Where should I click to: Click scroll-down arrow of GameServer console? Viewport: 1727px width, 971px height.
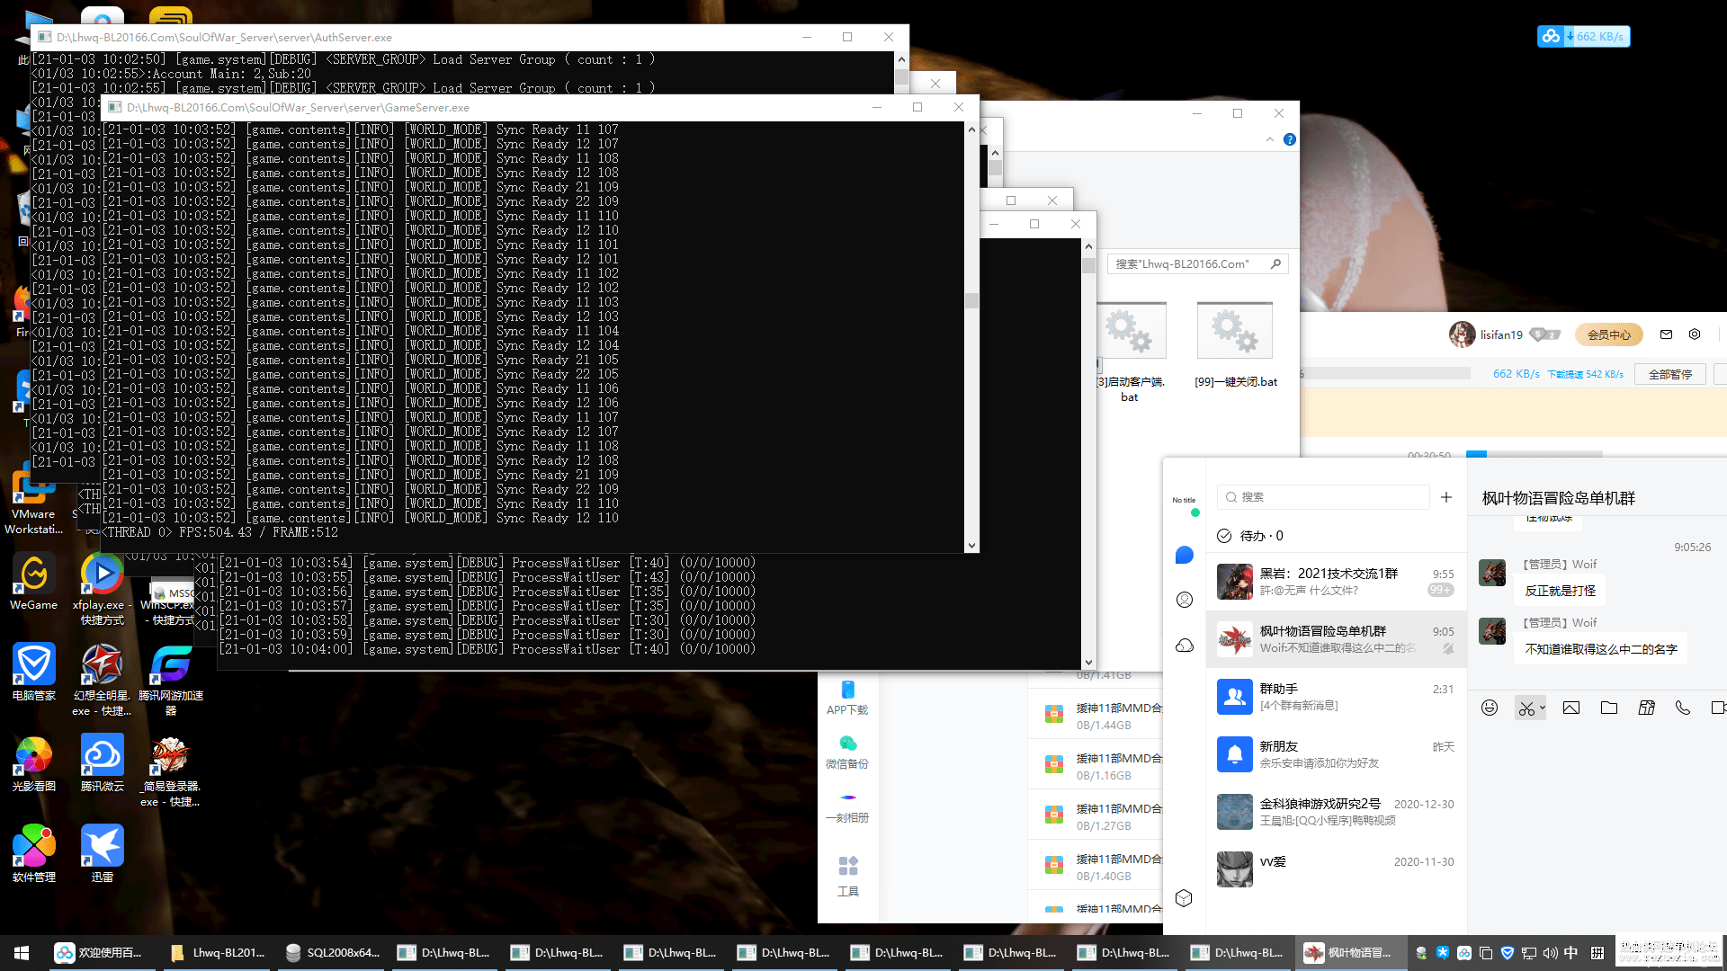971,545
